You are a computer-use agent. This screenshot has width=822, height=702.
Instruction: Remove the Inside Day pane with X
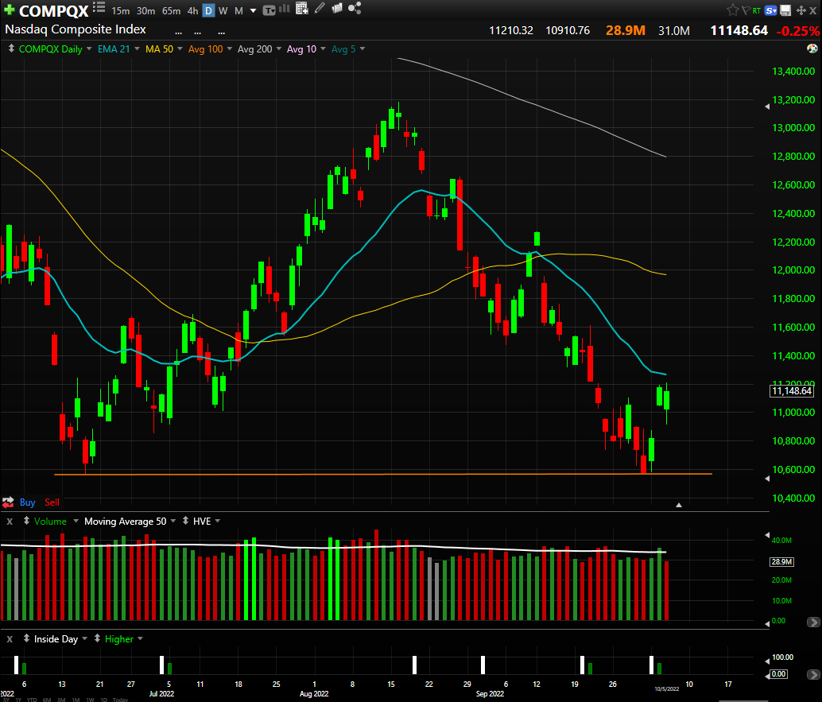[x=10, y=639]
